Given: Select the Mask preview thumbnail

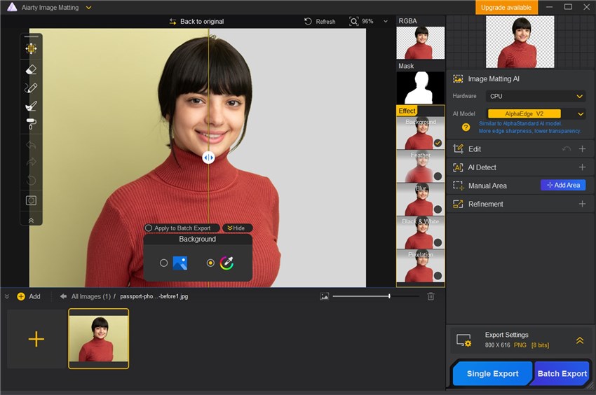Looking at the screenshot, I should (421, 88).
